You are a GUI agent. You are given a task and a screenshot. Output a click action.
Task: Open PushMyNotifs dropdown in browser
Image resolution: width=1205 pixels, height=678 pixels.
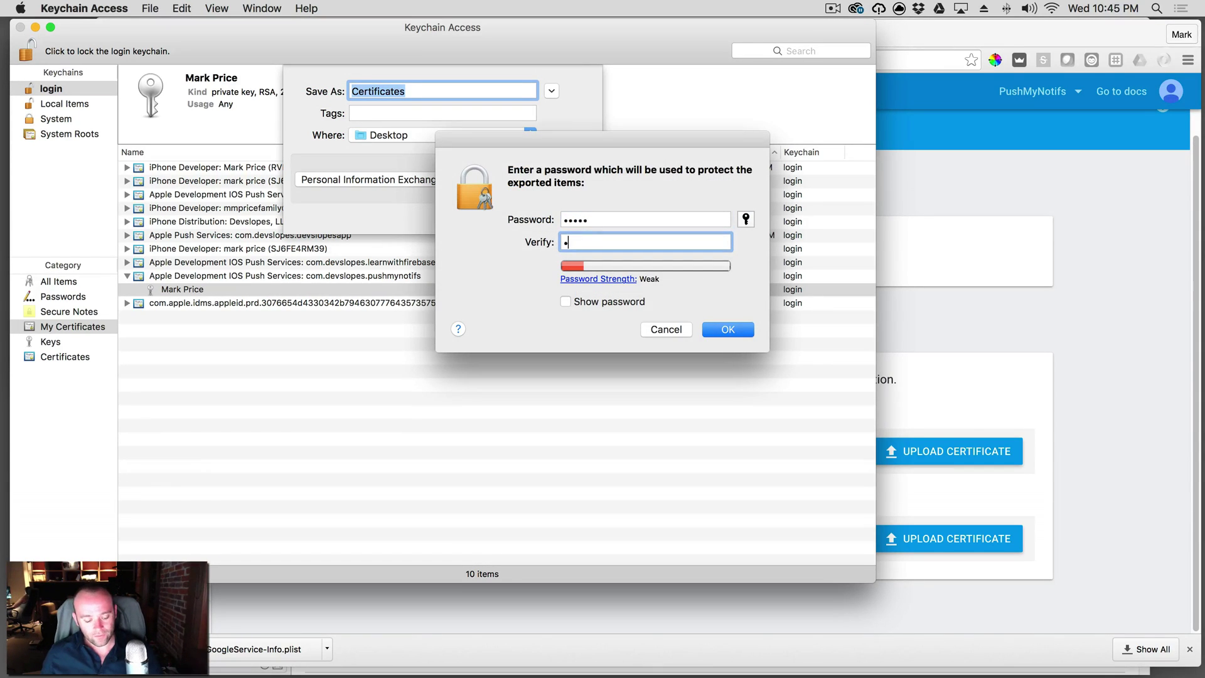1040,91
